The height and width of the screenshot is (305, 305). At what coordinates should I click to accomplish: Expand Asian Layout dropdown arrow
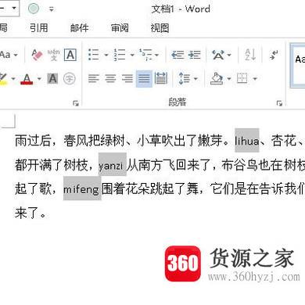229,55
